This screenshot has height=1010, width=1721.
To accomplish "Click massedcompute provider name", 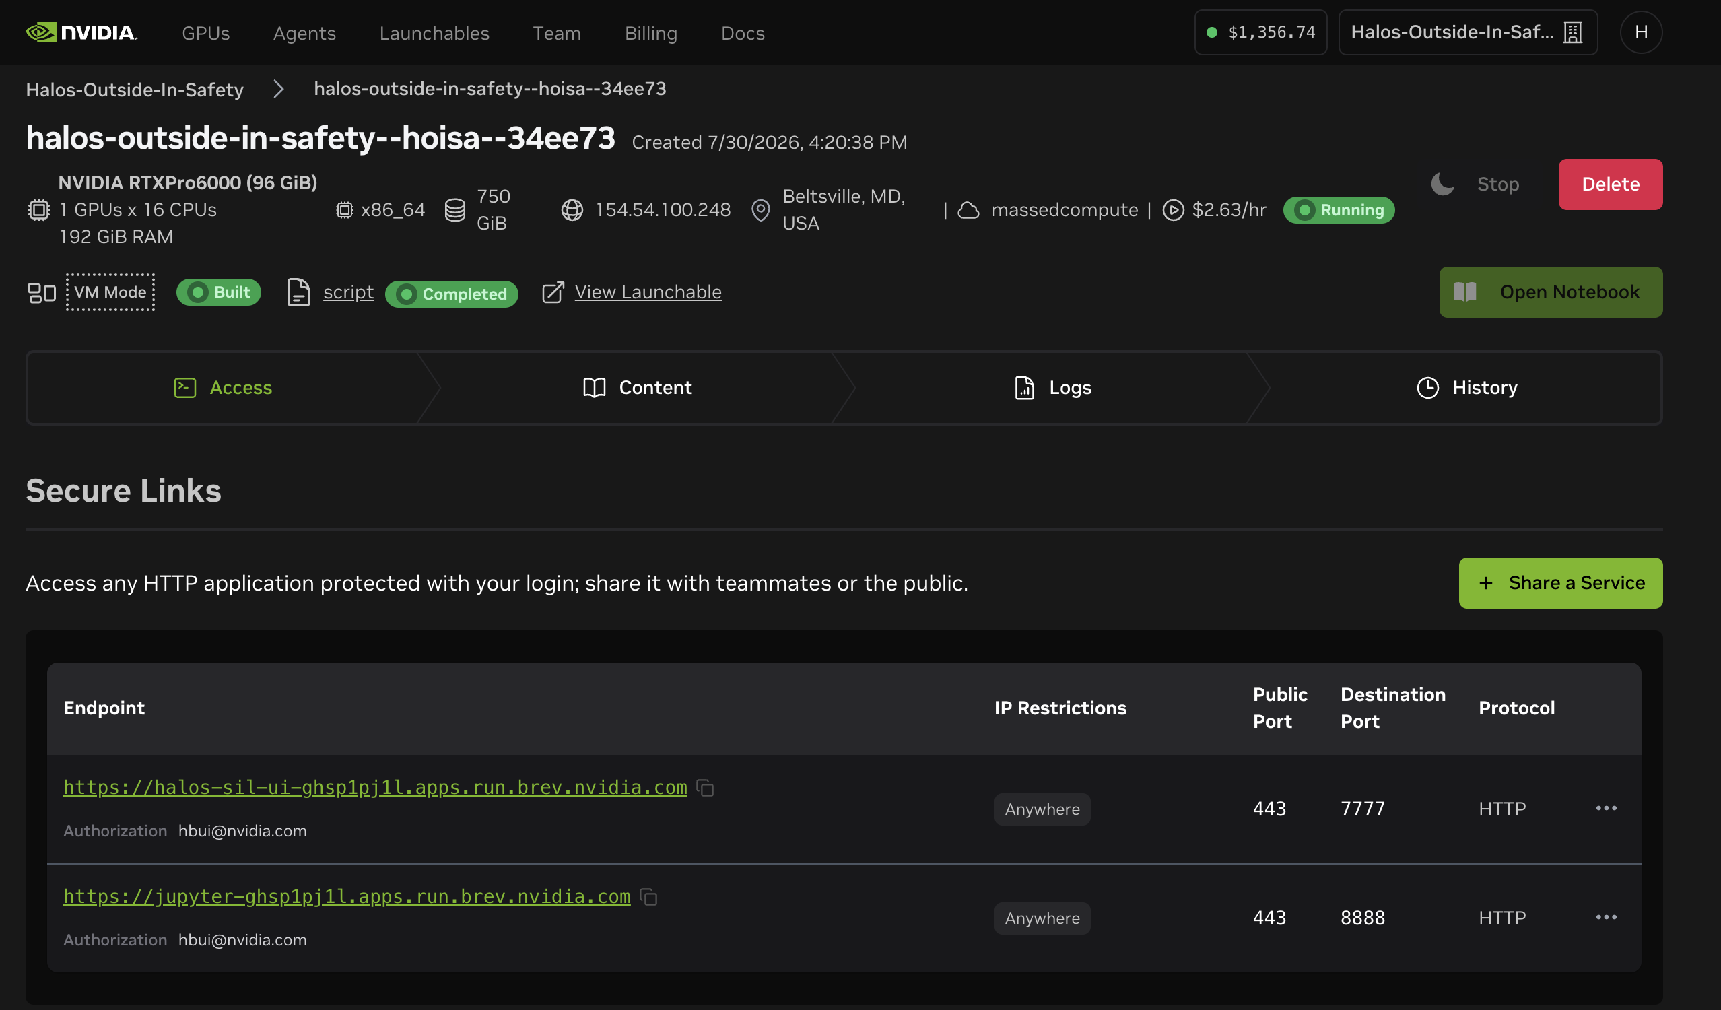I will [1064, 209].
